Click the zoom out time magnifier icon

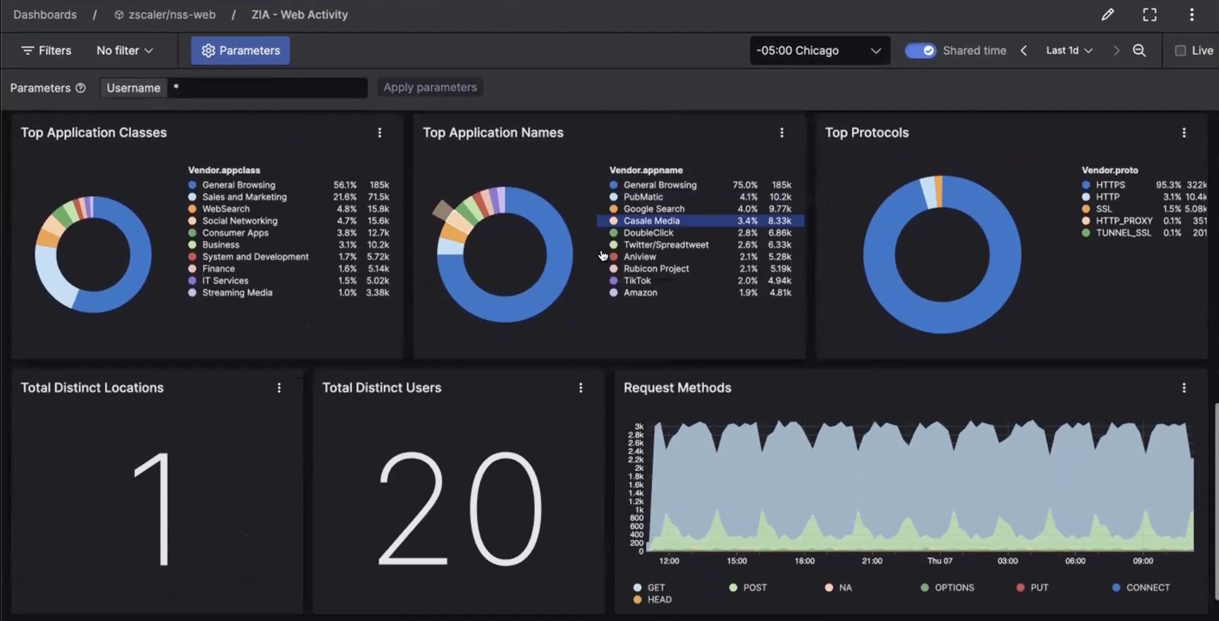(x=1139, y=50)
